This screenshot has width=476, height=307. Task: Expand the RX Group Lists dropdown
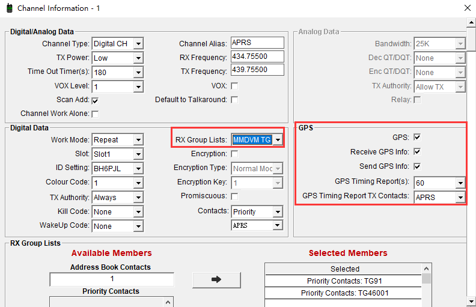coord(278,140)
